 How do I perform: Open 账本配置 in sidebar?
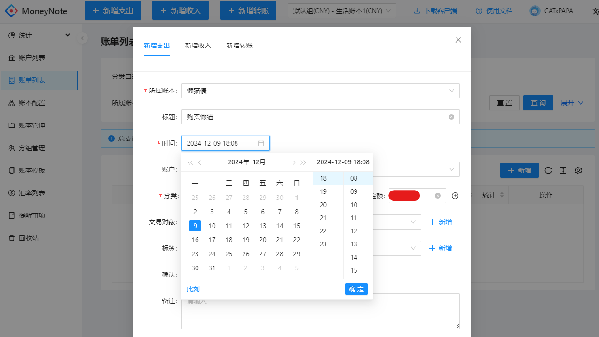pos(39,103)
